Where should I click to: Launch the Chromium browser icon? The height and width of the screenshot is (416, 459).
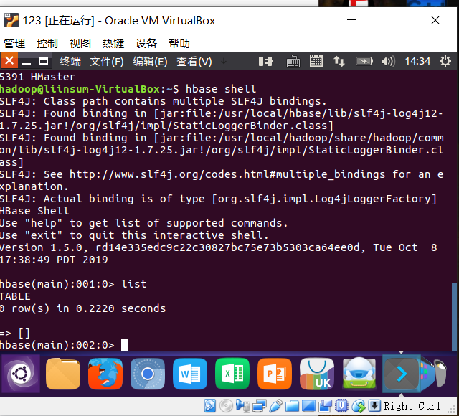pyautogui.click(x=148, y=374)
